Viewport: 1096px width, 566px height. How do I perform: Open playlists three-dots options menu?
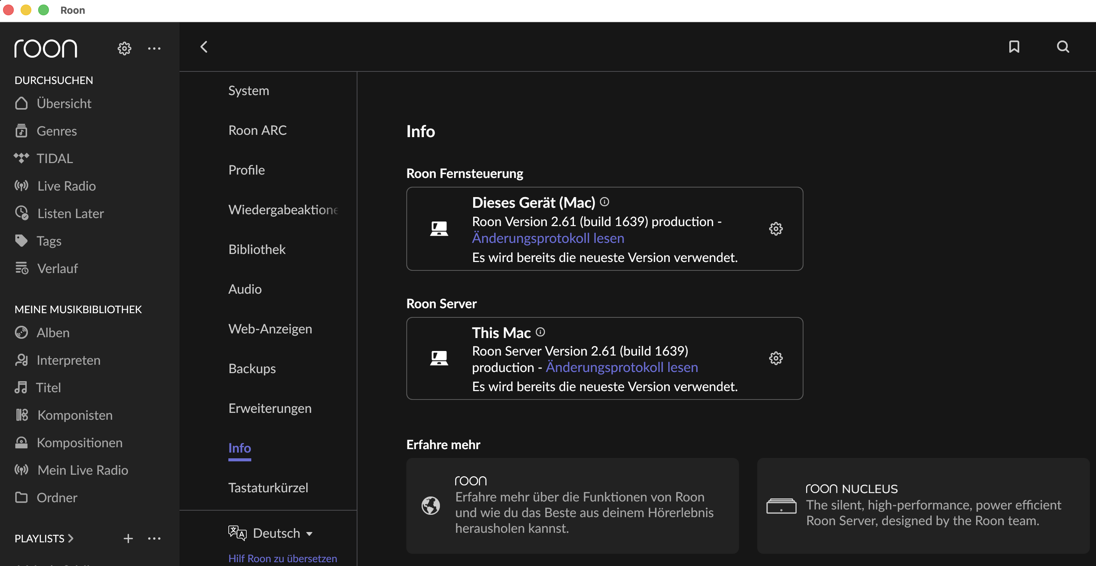154,539
